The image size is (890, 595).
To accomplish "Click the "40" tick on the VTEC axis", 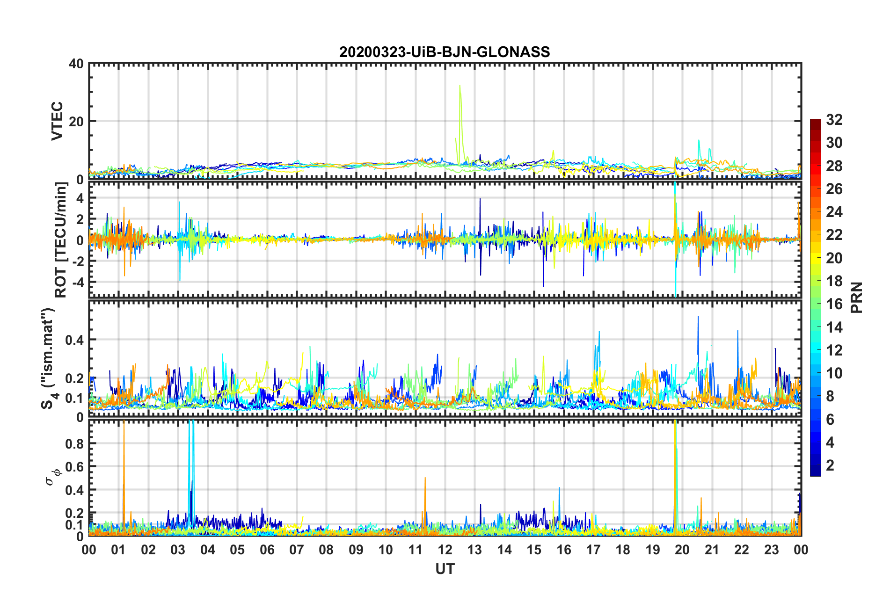I will [x=76, y=64].
